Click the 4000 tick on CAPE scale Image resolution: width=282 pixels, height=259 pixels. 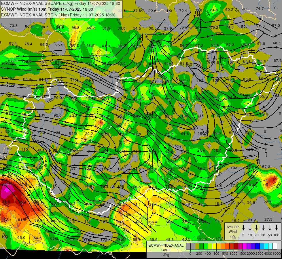[268, 254]
